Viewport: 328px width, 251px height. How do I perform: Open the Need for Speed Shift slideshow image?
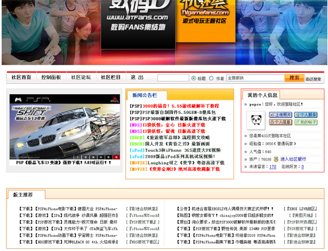65,127
